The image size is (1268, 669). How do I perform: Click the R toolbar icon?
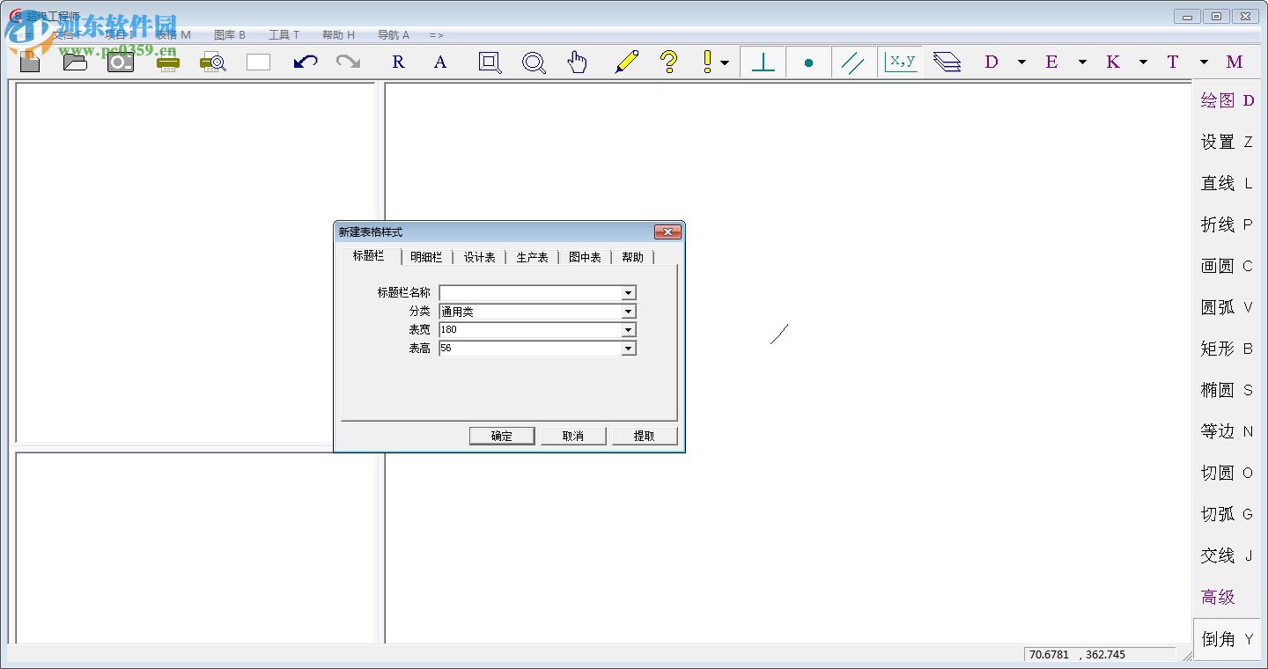399,62
